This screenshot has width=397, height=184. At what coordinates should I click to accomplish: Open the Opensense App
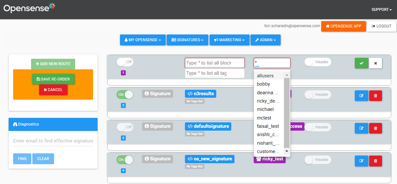343,26
